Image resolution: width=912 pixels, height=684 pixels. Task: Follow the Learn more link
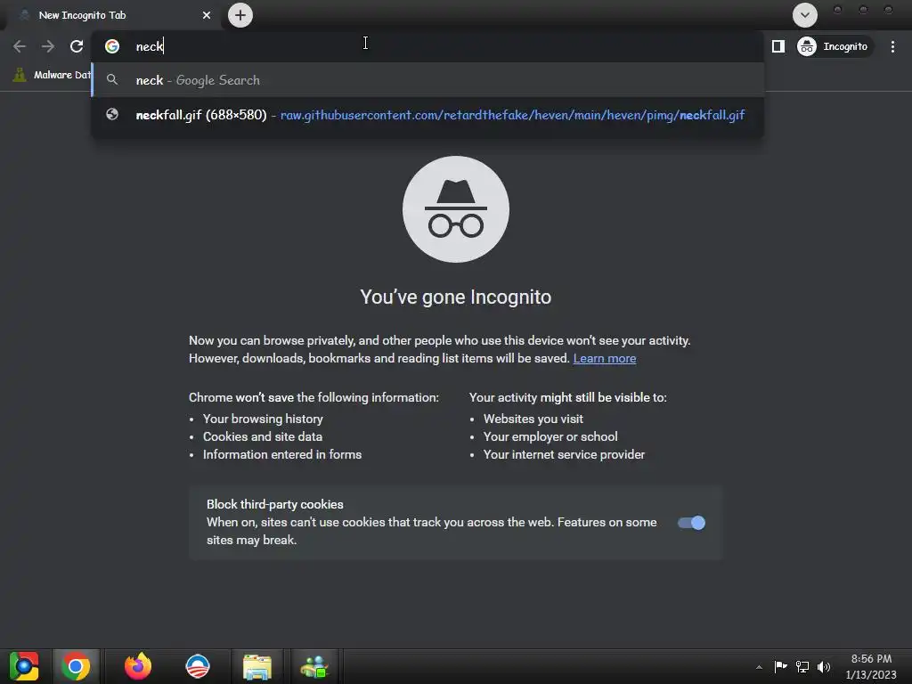point(605,358)
